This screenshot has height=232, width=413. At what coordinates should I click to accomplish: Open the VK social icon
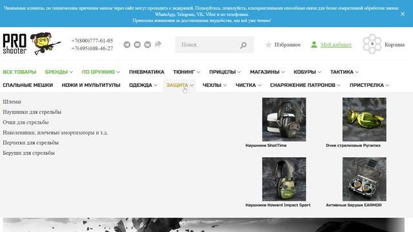tap(148, 44)
